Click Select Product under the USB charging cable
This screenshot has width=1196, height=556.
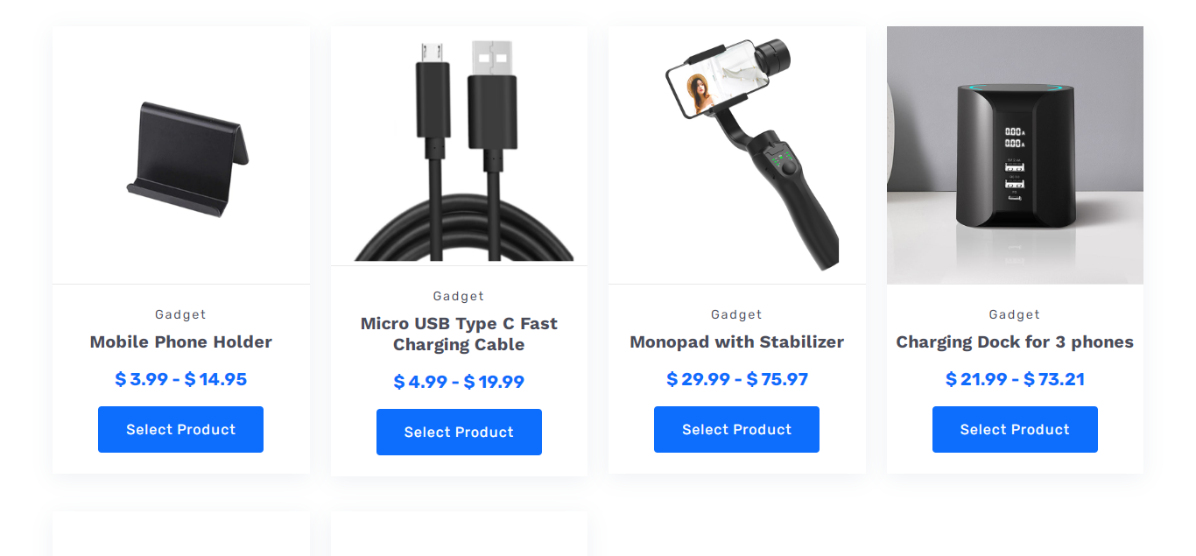click(x=459, y=432)
